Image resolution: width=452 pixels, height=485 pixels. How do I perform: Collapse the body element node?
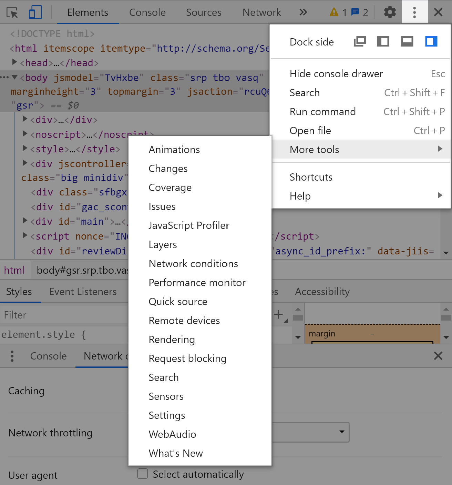tap(14, 77)
